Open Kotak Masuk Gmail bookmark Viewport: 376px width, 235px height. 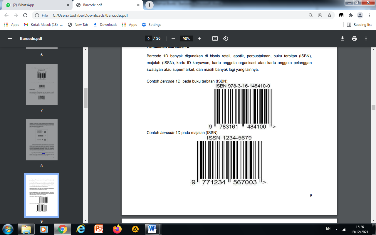43,25
